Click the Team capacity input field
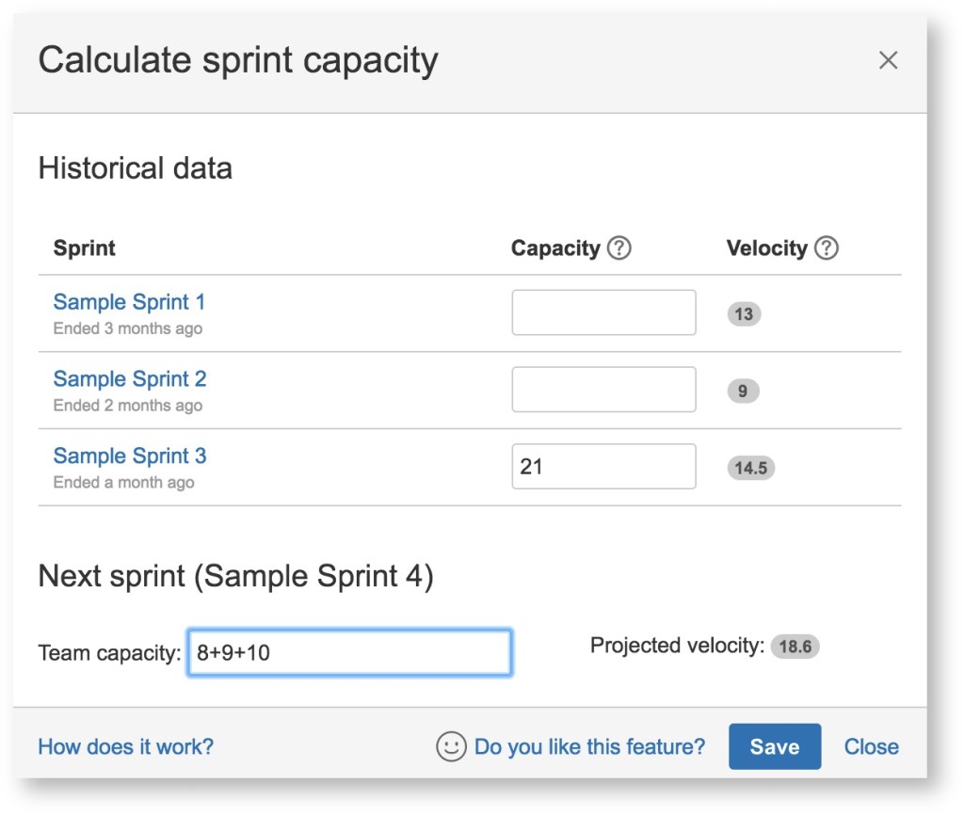Screen dimensions: 964x815 click(349, 652)
